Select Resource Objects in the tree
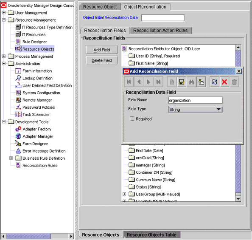 pyautogui.click(x=38, y=49)
